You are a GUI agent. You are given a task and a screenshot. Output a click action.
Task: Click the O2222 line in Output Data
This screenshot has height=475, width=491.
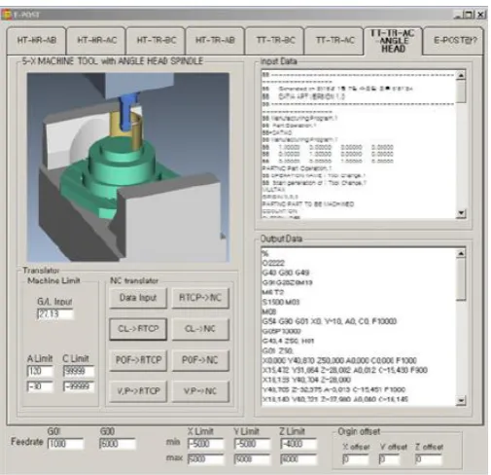tap(273, 263)
